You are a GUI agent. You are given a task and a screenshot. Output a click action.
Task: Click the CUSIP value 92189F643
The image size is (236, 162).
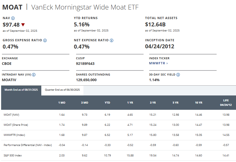pos(85,63)
